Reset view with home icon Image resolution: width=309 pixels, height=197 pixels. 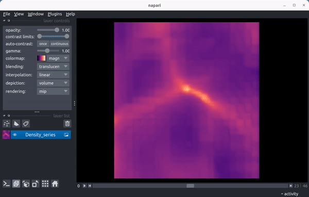coord(55,184)
